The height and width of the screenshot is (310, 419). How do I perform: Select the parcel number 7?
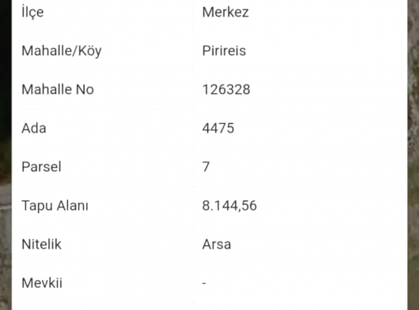click(206, 167)
